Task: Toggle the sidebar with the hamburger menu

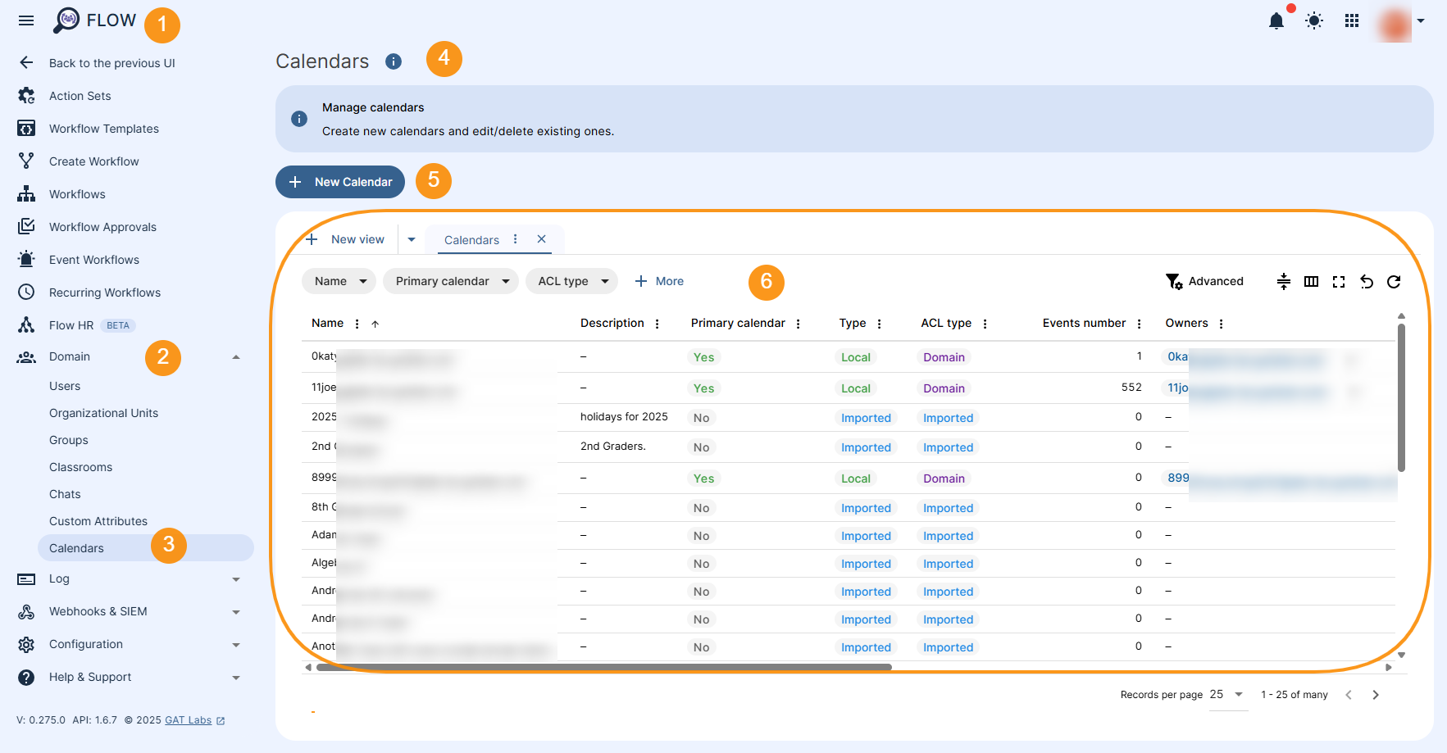Action: (x=25, y=20)
